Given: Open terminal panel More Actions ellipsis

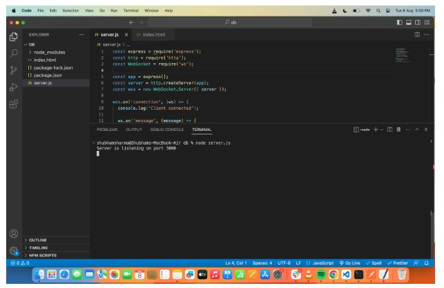Looking at the screenshot, I should 408,130.
